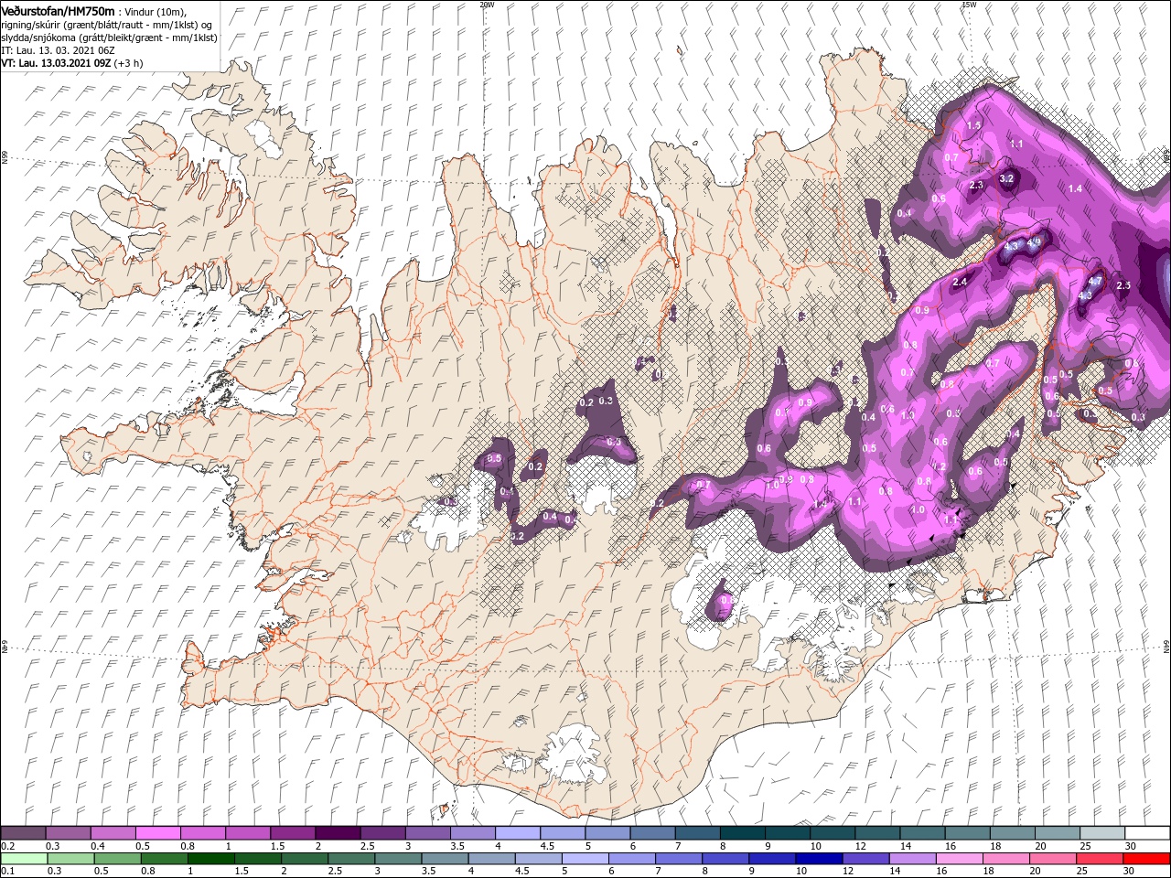Screen dimensions: 1171x878
Task: Click the slydda/snjókoma legend description line
Action: pyautogui.click(x=109, y=37)
